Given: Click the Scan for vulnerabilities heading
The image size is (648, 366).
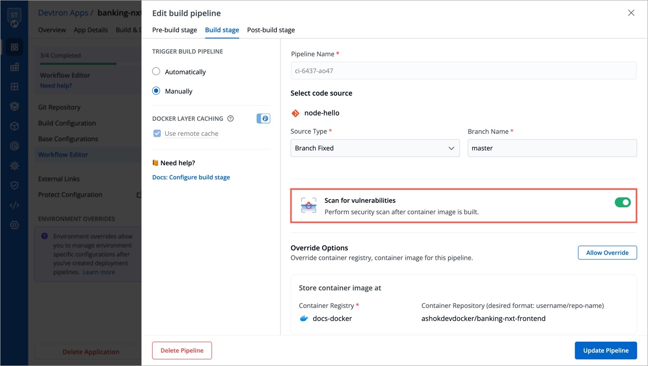Looking at the screenshot, I should pyautogui.click(x=360, y=201).
